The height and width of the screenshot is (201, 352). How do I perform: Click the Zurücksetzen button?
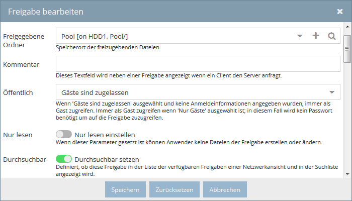(174, 189)
